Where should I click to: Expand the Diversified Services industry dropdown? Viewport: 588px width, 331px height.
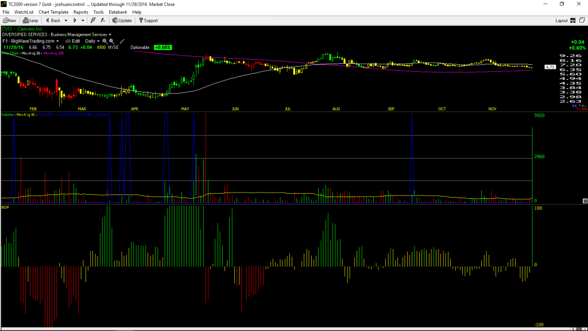pyautogui.click(x=110, y=35)
